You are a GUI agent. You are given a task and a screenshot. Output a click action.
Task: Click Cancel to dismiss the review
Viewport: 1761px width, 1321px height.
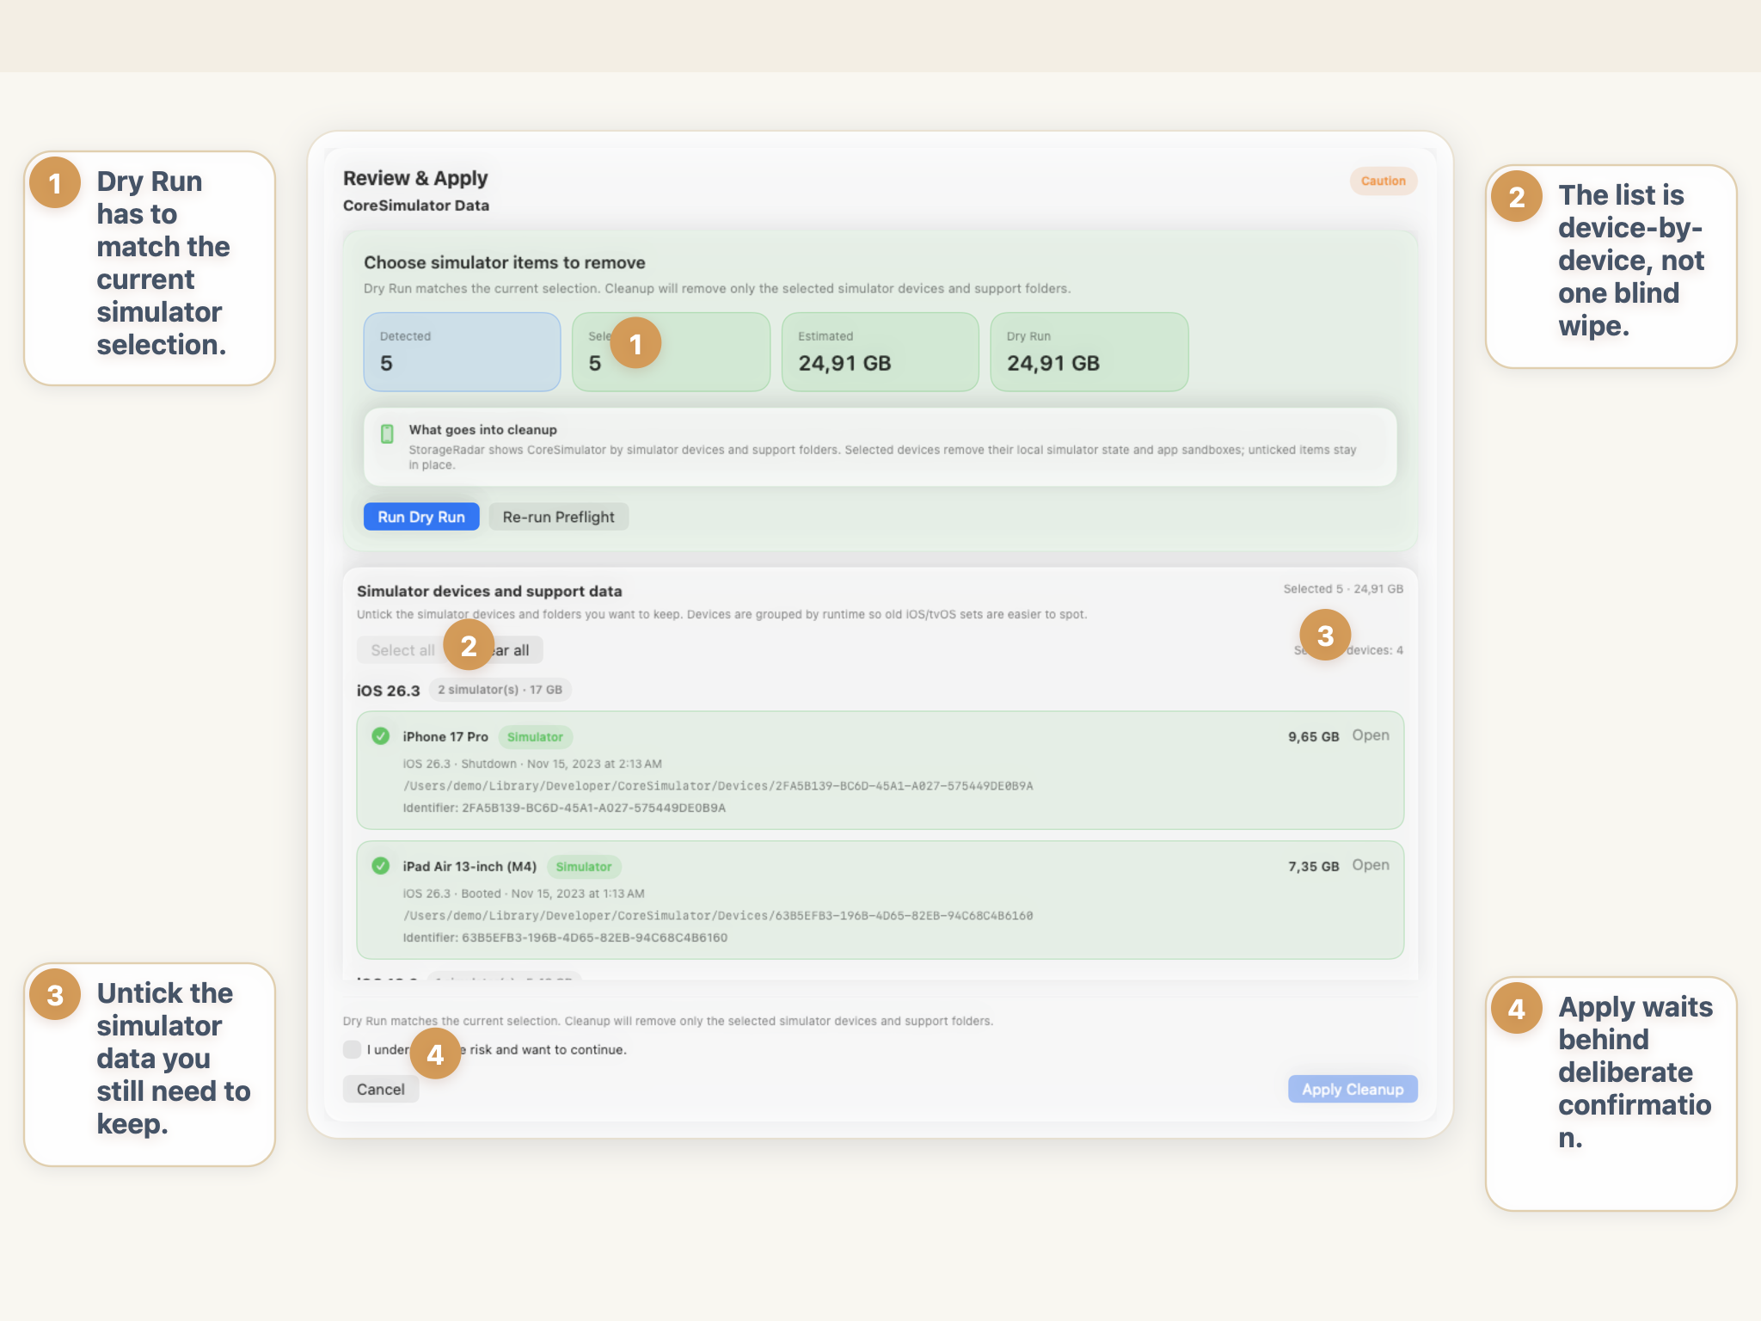tap(380, 1089)
